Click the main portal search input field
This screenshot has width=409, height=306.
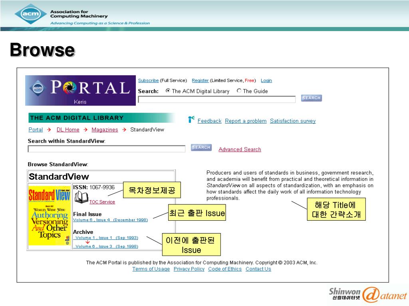click(217, 99)
